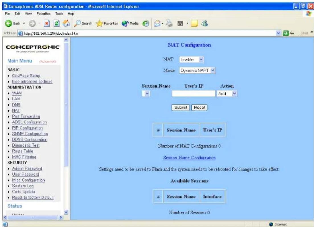Image resolution: width=314 pixels, height=227 pixels.
Task: Click the Submit button
Action: pos(181,108)
